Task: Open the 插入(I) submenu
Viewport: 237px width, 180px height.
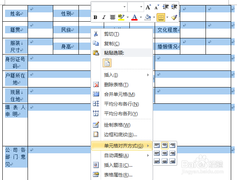Action: click(122, 75)
